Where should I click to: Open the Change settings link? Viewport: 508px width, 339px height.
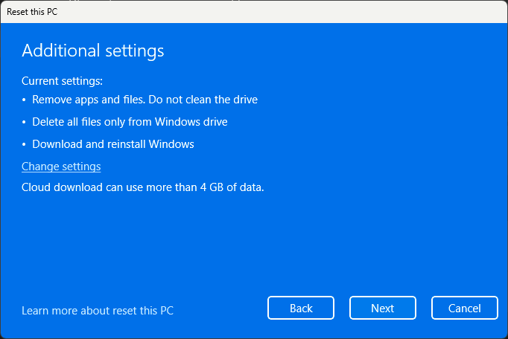61,167
